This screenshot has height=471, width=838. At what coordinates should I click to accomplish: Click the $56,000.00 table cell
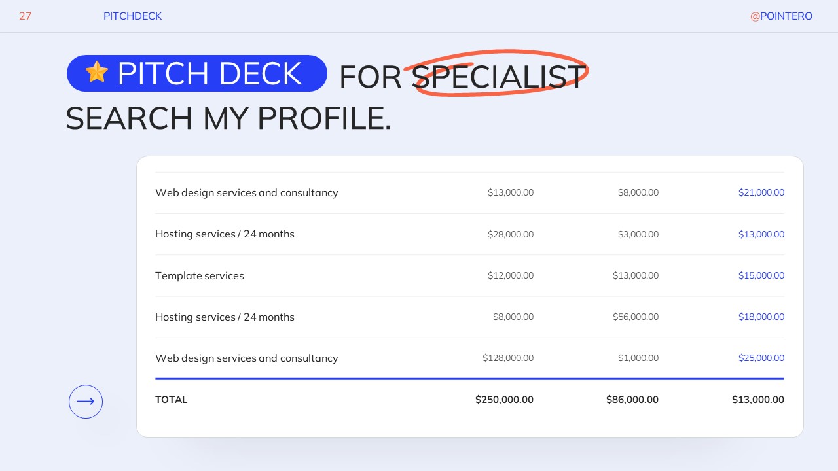635,317
